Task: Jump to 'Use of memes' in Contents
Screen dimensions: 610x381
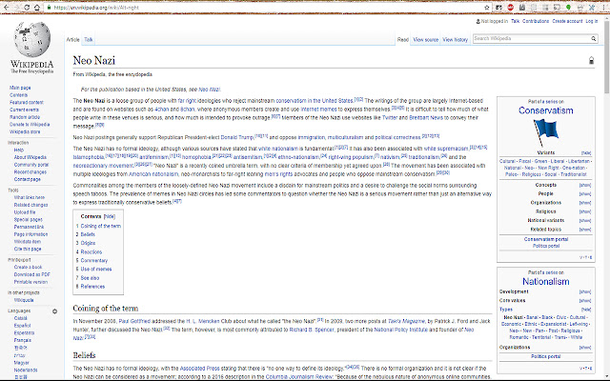Action: click(x=96, y=269)
